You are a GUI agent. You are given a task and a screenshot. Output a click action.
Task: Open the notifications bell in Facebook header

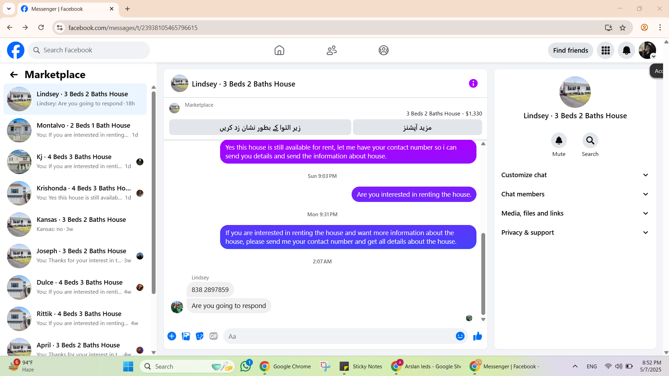pyautogui.click(x=626, y=50)
